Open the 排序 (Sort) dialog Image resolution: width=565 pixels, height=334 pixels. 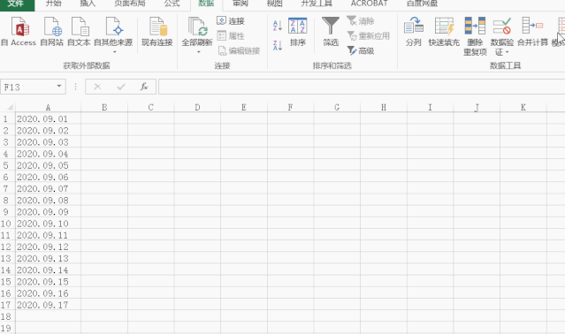pos(298,32)
